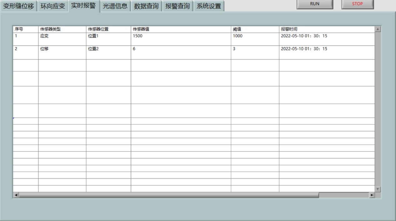Click the 位移 sensor type cell

click(x=62, y=52)
